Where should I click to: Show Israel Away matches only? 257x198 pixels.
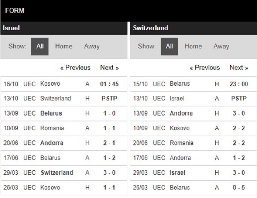point(92,46)
